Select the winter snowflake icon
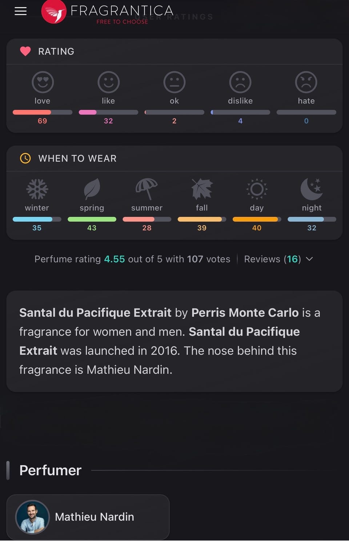The image size is (349, 541). tap(37, 189)
